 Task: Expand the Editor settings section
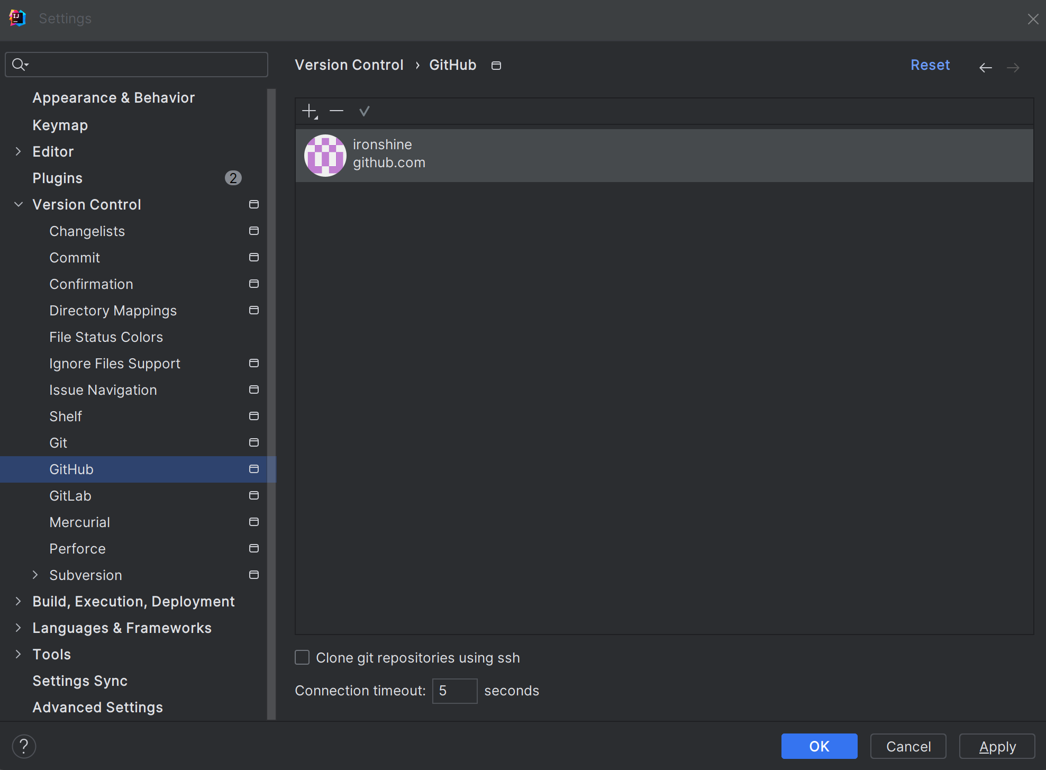(19, 151)
